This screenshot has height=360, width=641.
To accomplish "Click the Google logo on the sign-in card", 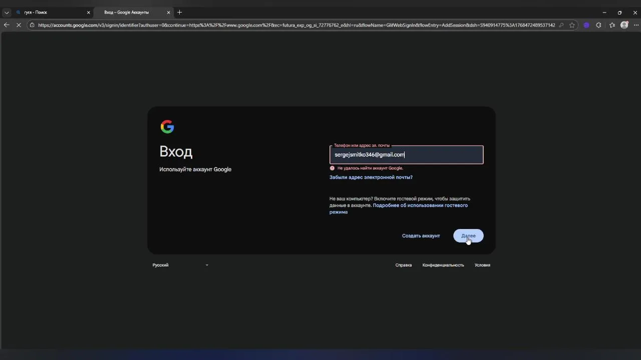I will [167, 126].
